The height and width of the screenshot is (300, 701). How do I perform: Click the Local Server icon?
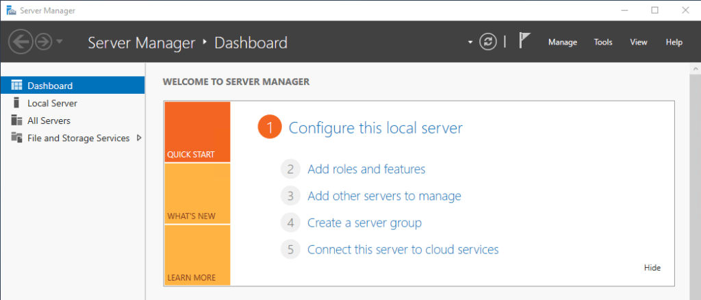pyautogui.click(x=17, y=103)
